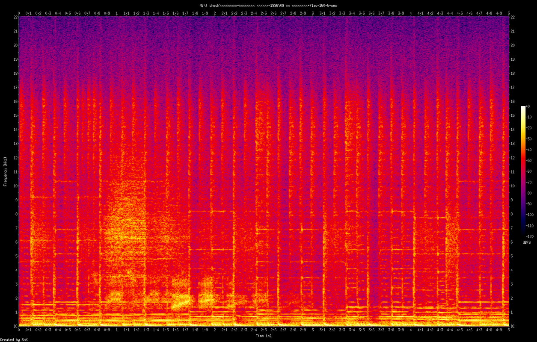Click "22" on the left frequency axis
Screen dimensions: 537x342
click(x=15, y=17)
